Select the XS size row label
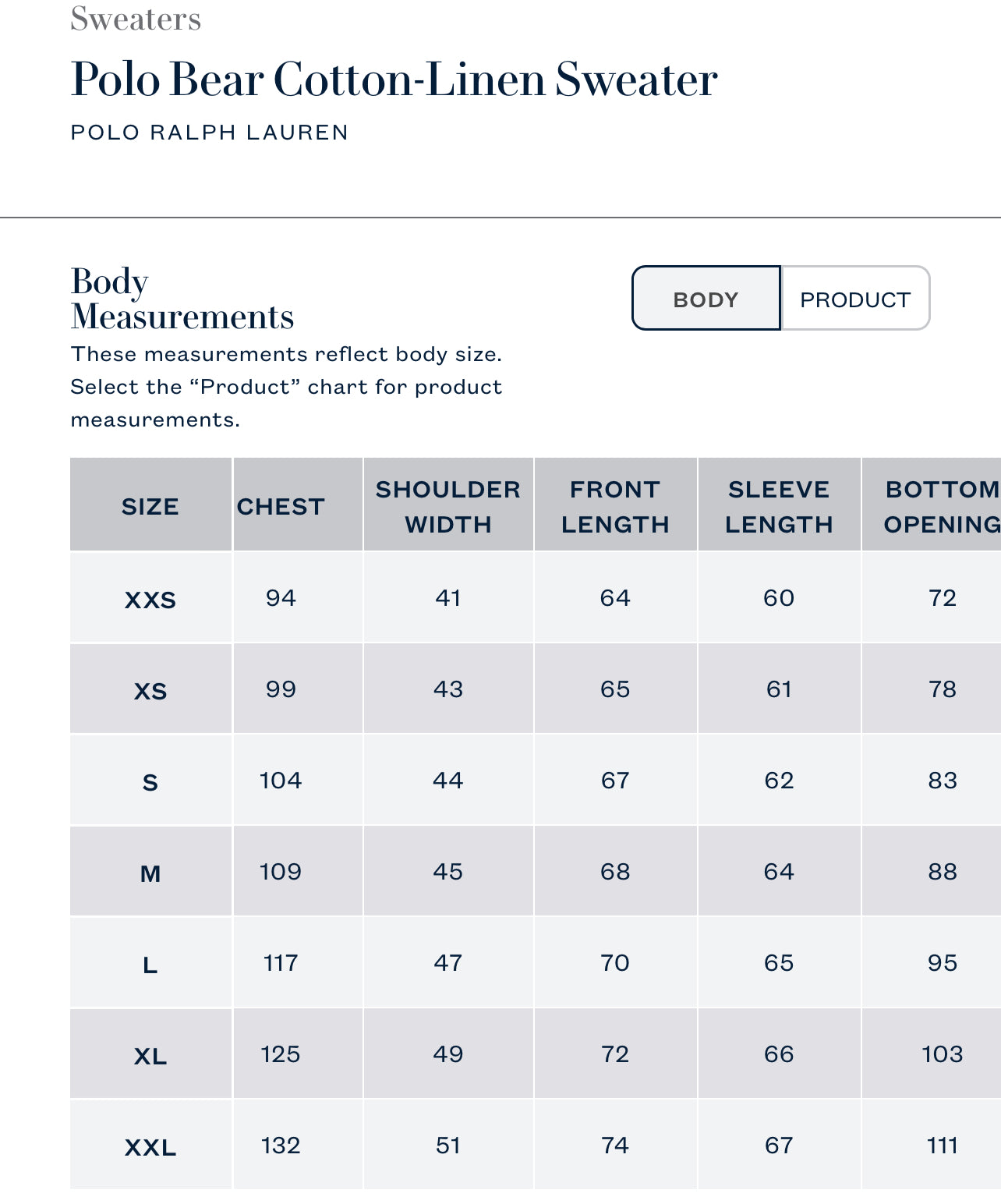 point(150,691)
